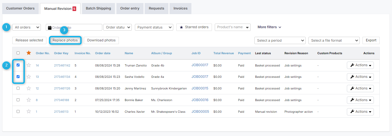Toggle the select-all checkbox in the table header

pos(18,53)
